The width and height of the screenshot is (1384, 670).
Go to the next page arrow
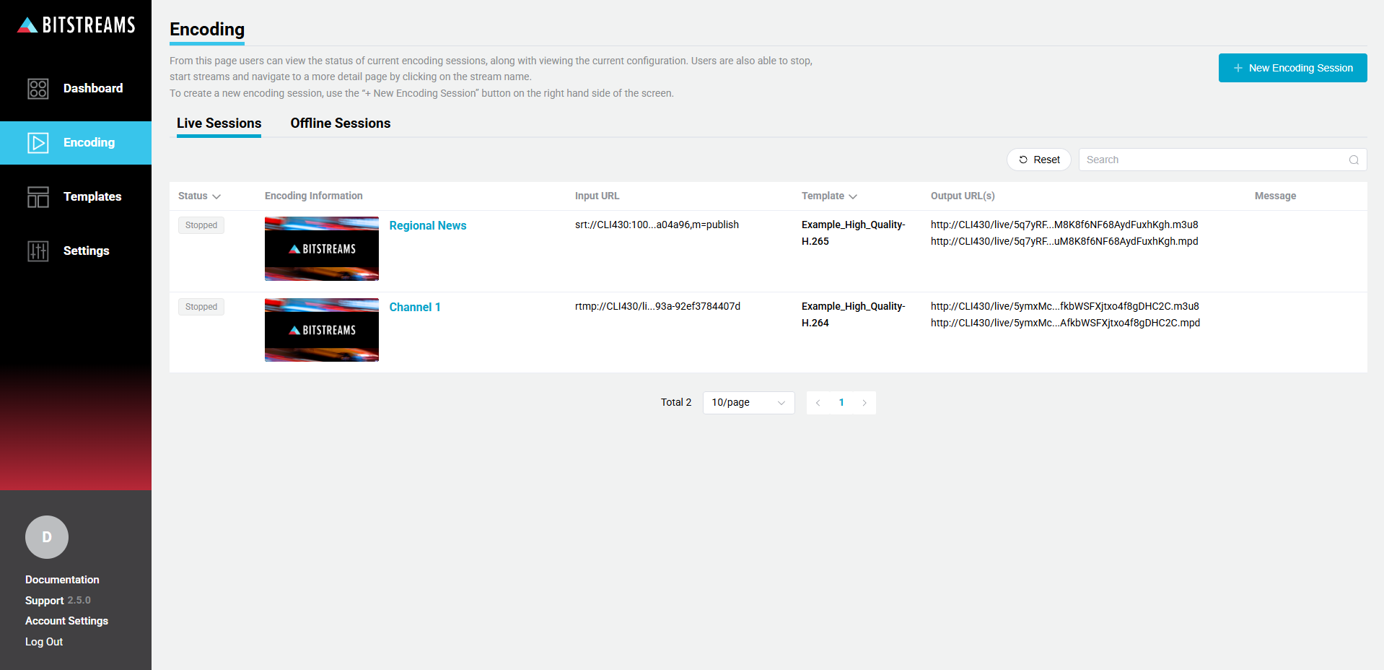click(x=864, y=403)
